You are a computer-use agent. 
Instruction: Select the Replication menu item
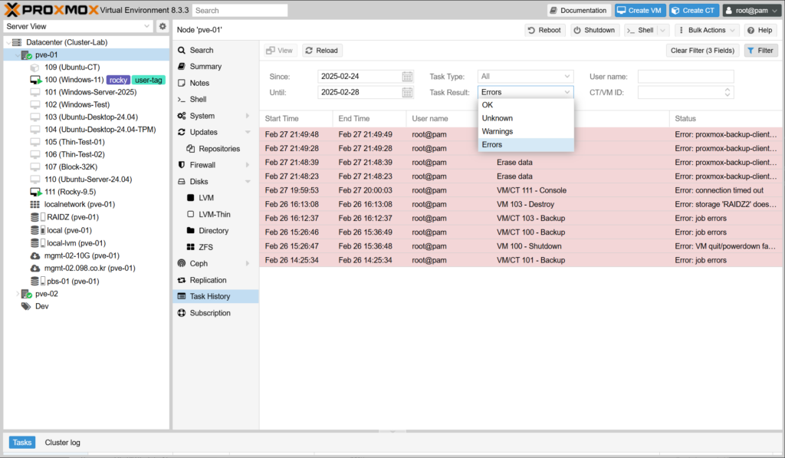point(208,280)
